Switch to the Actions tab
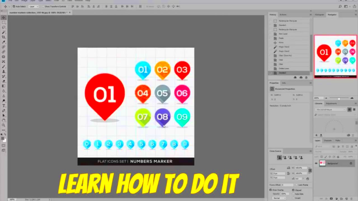Viewport: 358px width, 201px height. [283, 15]
